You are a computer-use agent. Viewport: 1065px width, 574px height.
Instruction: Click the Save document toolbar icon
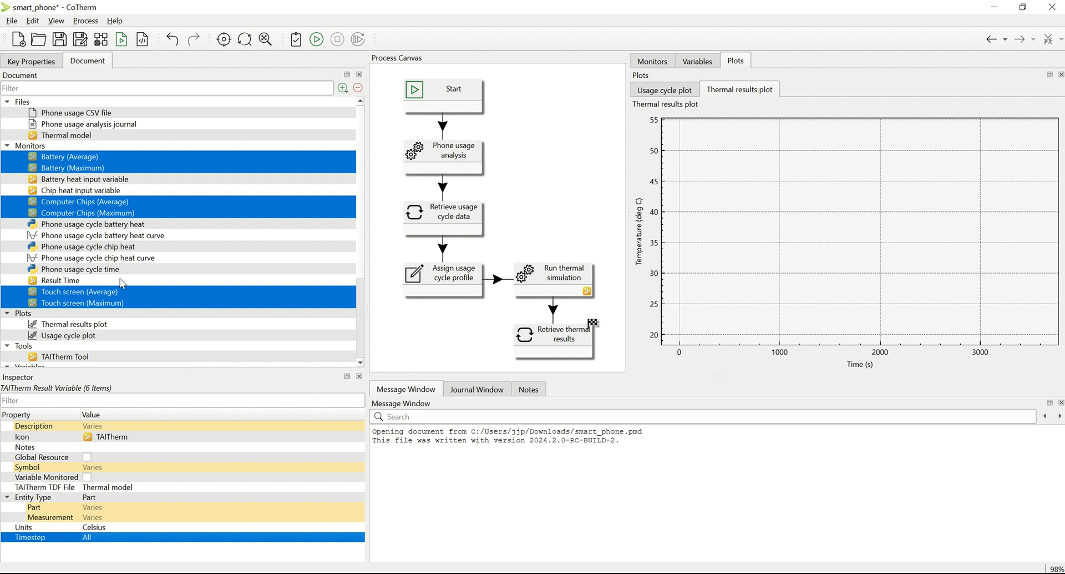tap(59, 39)
